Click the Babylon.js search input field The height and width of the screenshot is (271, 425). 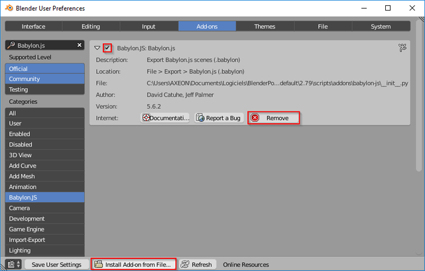coord(44,45)
